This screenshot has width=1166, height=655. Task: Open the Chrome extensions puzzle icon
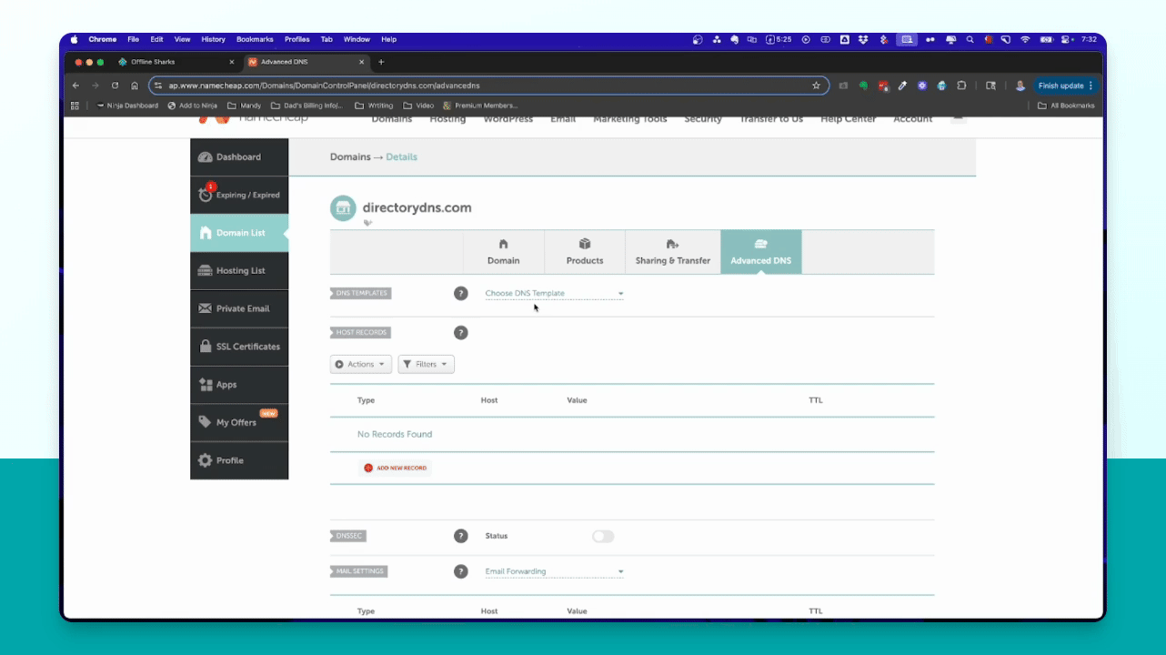pyautogui.click(x=961, y=86)
